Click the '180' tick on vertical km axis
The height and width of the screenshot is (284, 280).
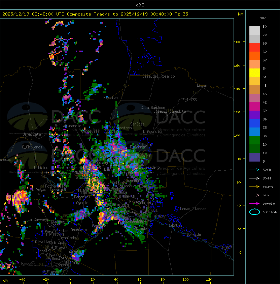pyautogui.click(x=237, y=42)
